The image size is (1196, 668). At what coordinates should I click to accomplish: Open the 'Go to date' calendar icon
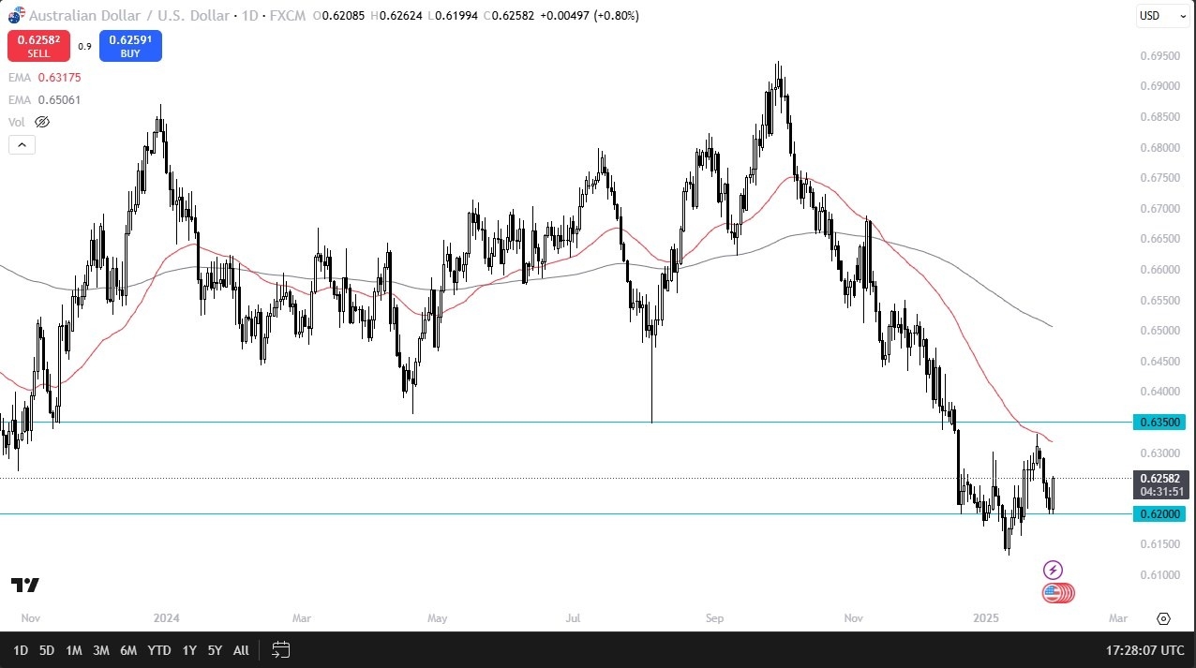280,649
